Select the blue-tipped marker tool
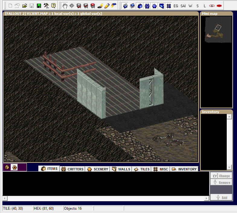The width and height of the screenshot is (237, 213). pos(114,6)
